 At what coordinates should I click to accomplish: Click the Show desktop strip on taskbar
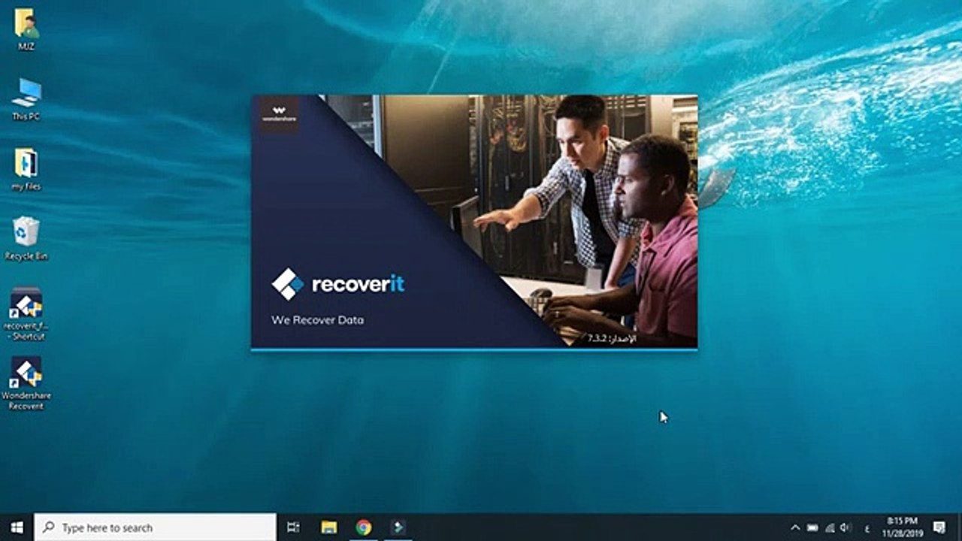pyautogui.click(x=960, y=527)
